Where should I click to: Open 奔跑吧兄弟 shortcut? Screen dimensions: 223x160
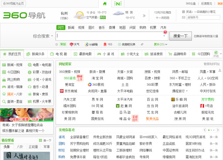[127, 44]
